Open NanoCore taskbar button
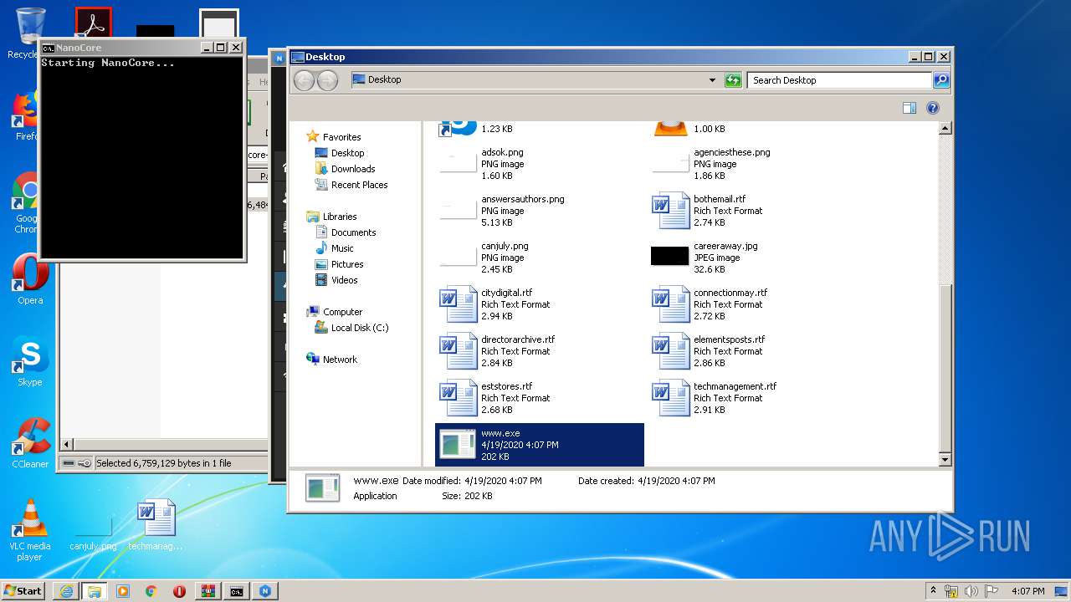The width and height of the screenshot is (1071, 602). pyautogui.click(x=265, y=591)
